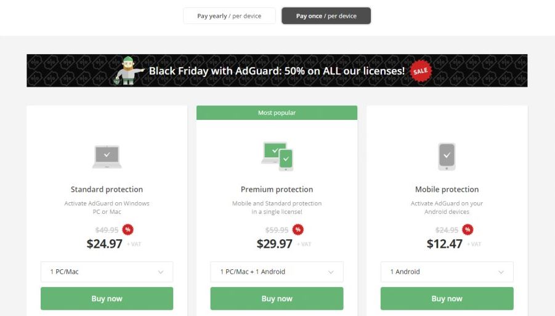Click the red SALE badge in banner
The height and width of the screenshot is (316, 555).
coord(421,71)
